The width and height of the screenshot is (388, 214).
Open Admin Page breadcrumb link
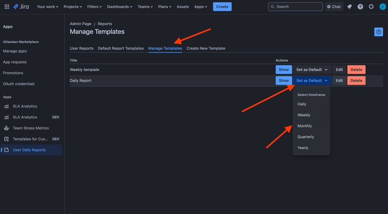pyautogui.click(x=81, y=24)
